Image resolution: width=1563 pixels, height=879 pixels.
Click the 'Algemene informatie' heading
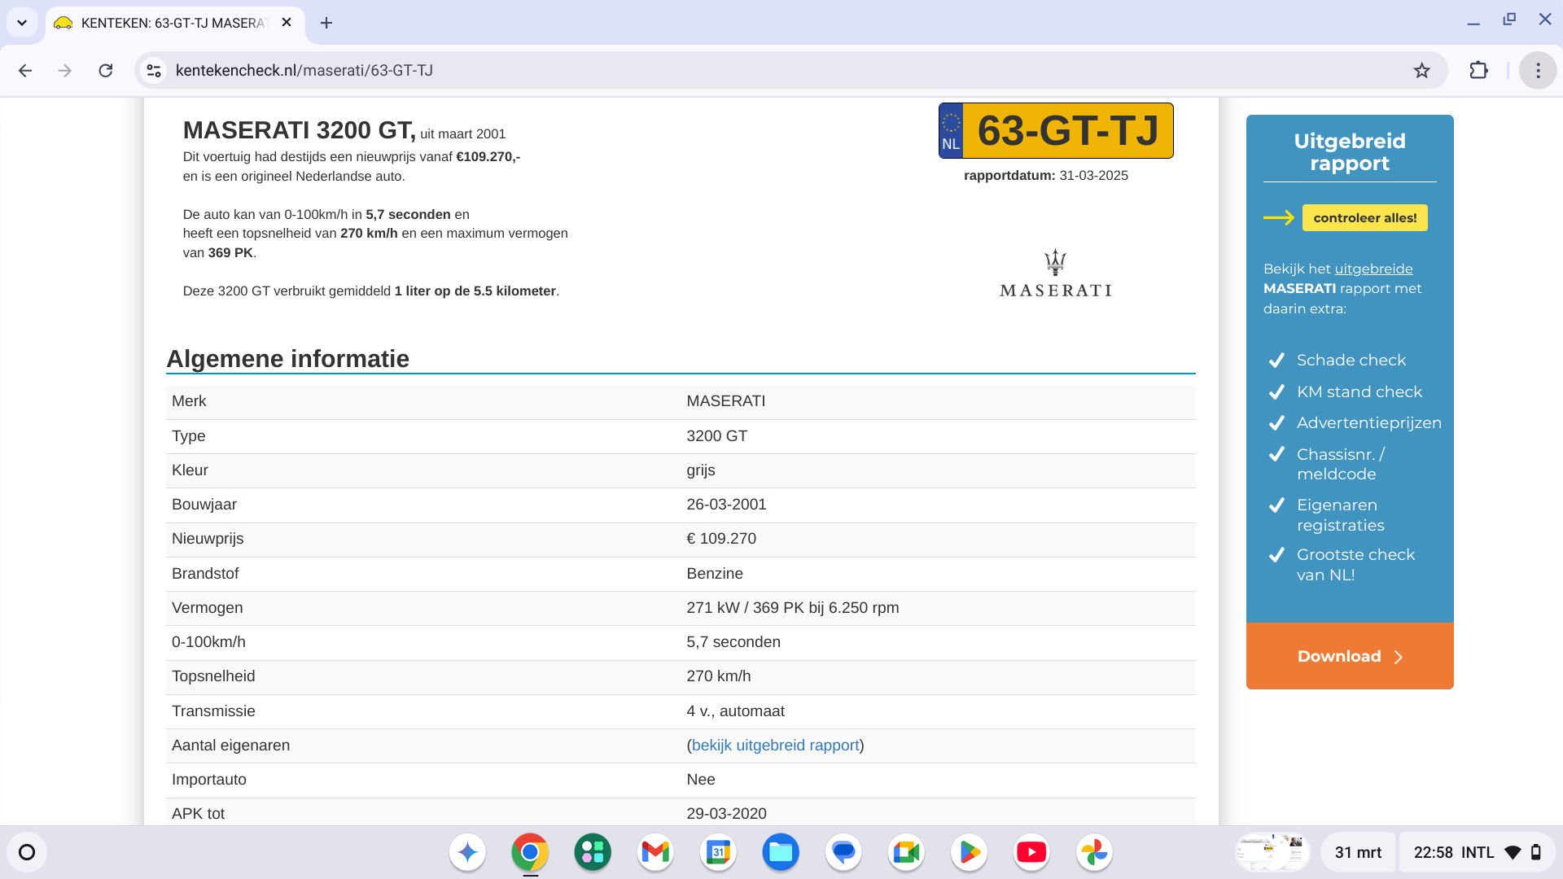click(x=287, y=359)
